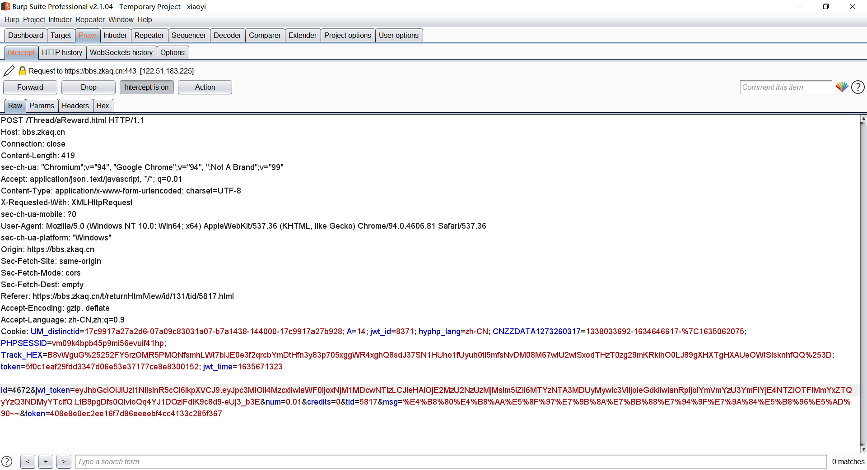
Task: Open the Comparer tab
Action: pyautogui.click(x=265, y=35)
